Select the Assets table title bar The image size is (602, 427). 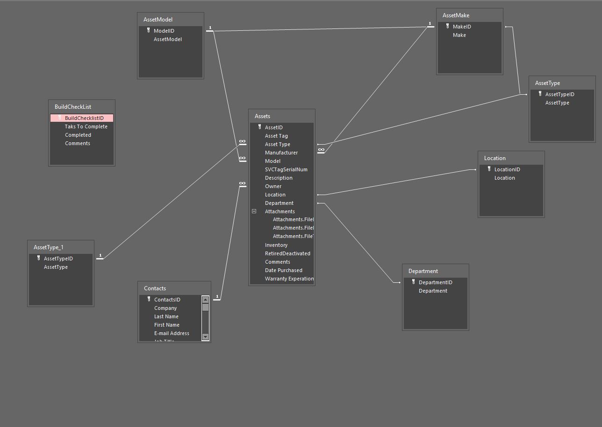click(282, 116)
